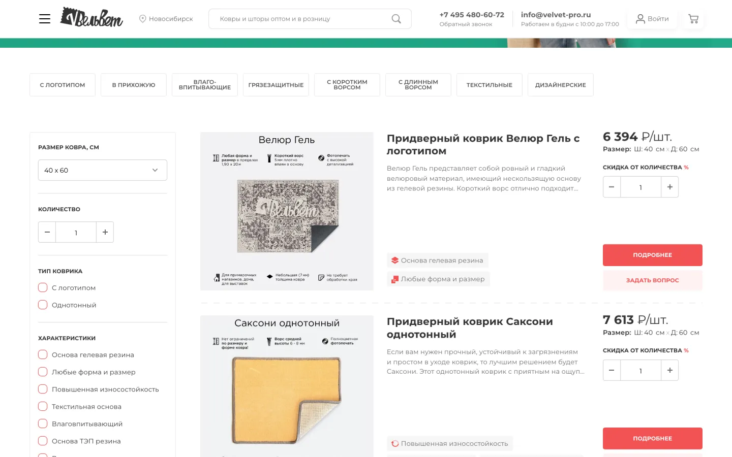732x457 pixels.
Task: Increase quantity for Велюр Гель rug
Action: [670, 187]
